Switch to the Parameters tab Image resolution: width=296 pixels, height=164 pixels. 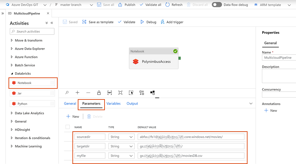pos(91,104)
